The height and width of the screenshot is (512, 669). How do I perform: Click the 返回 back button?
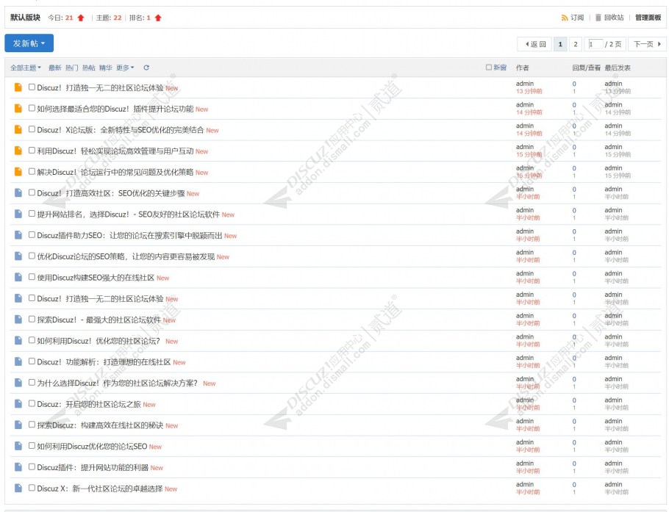click(534, 44)
